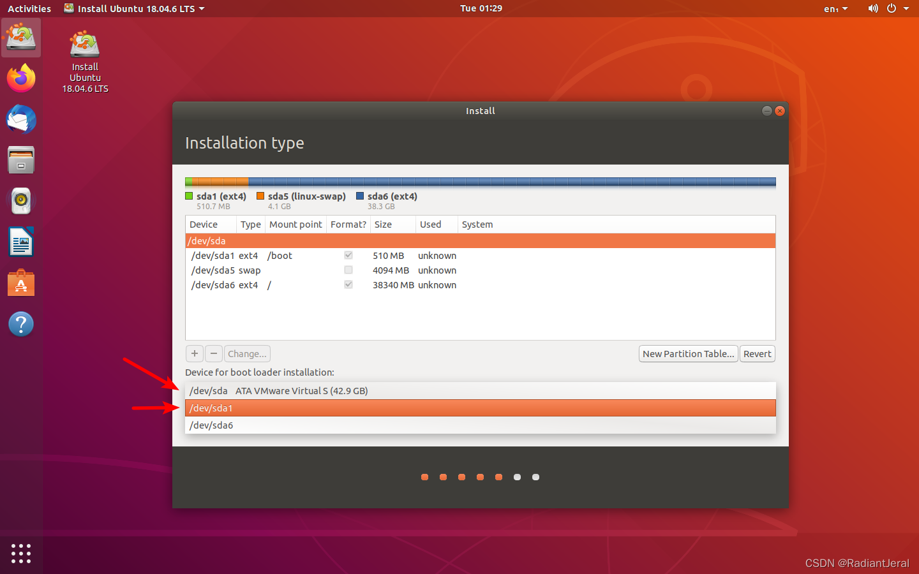The width and height of the screenshot is (919, 574).
Task: Sort by Type column header
Action: click(x=251, y=224)
